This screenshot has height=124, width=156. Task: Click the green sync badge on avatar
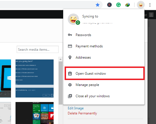[78, 23]
